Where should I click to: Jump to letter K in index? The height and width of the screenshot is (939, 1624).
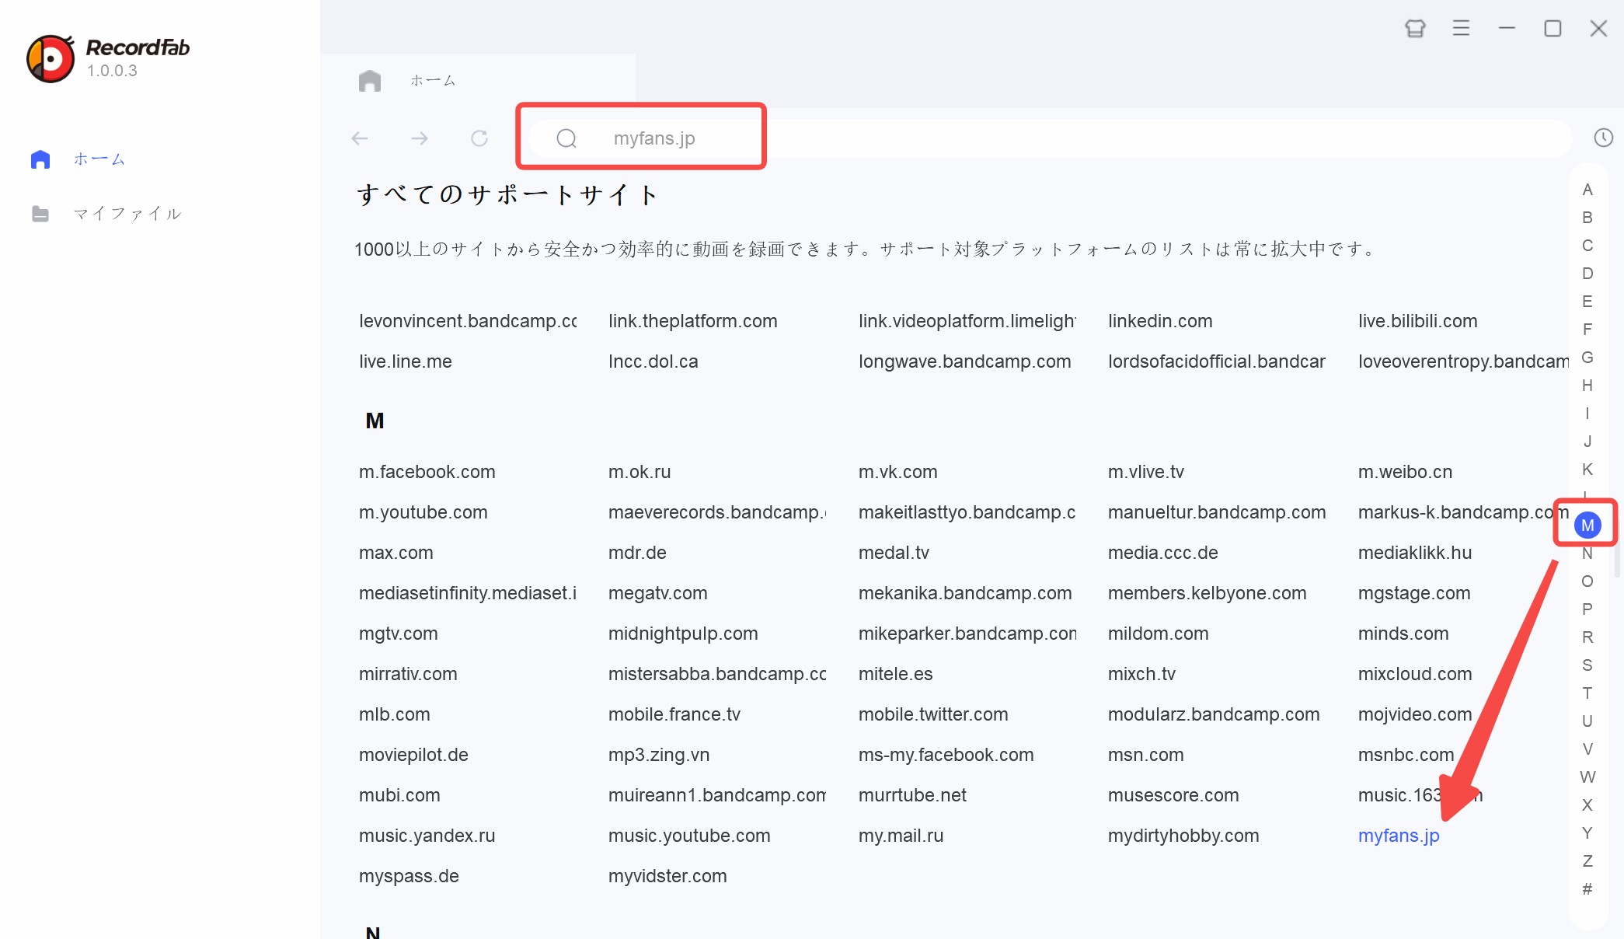(x=1587, y=469)
